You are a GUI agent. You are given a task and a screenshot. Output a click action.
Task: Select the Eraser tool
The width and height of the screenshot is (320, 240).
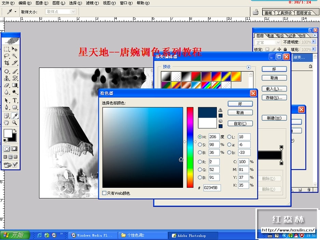point(6,85)
